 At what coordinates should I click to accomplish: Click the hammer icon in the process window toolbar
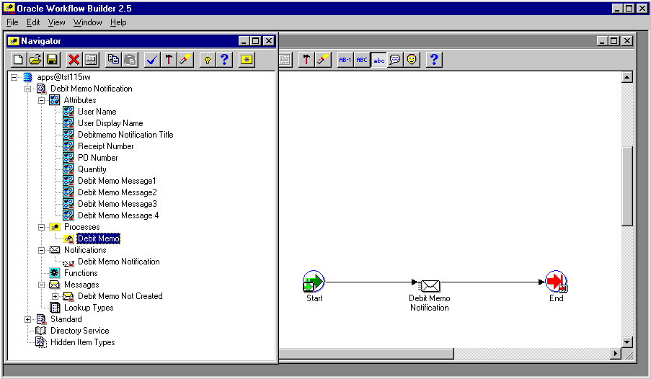306,60
